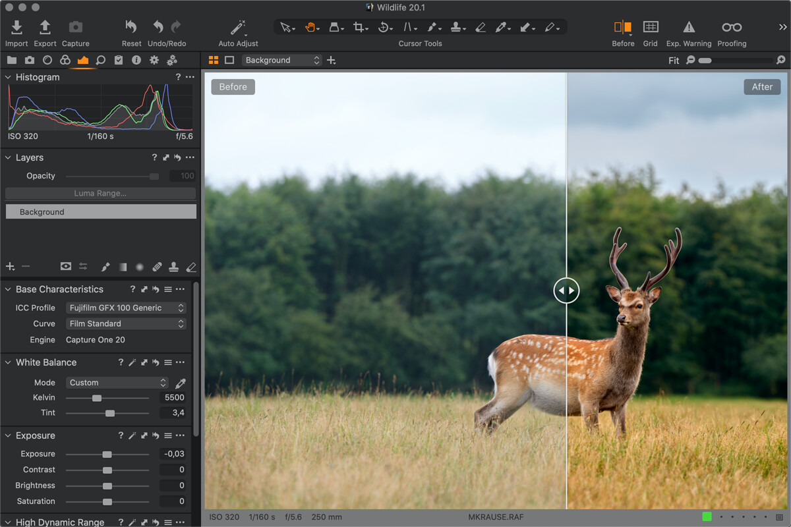Open the Capture camera tool tab
791x527 pixels.
click(x=30, y=60)
